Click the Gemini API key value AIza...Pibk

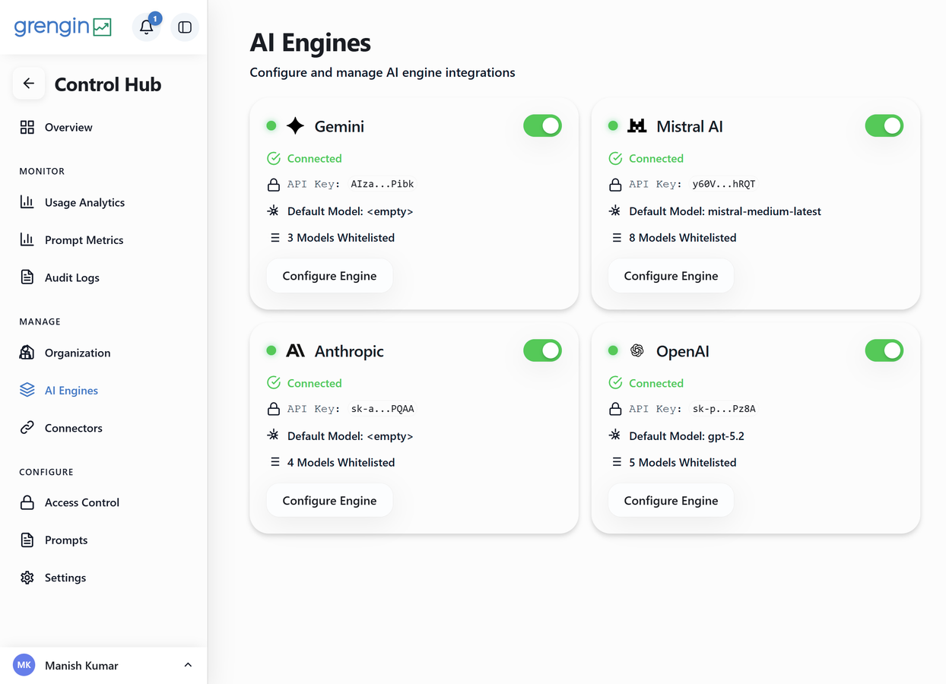(x=383, y=184)
